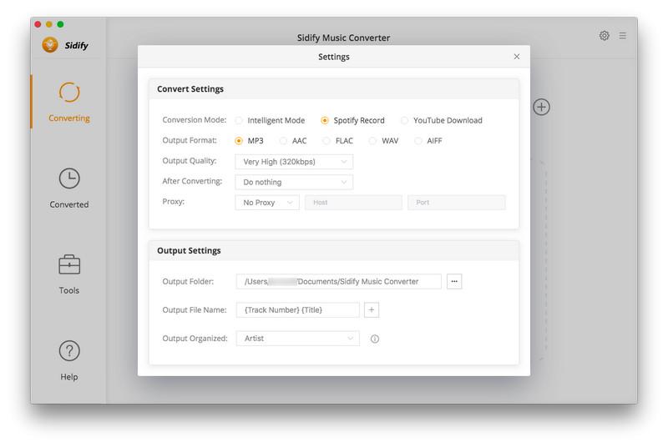This screenshot has width=668, height=447.
Task: Open the Output Organized Artist dropdown
Action: point(298,339)
